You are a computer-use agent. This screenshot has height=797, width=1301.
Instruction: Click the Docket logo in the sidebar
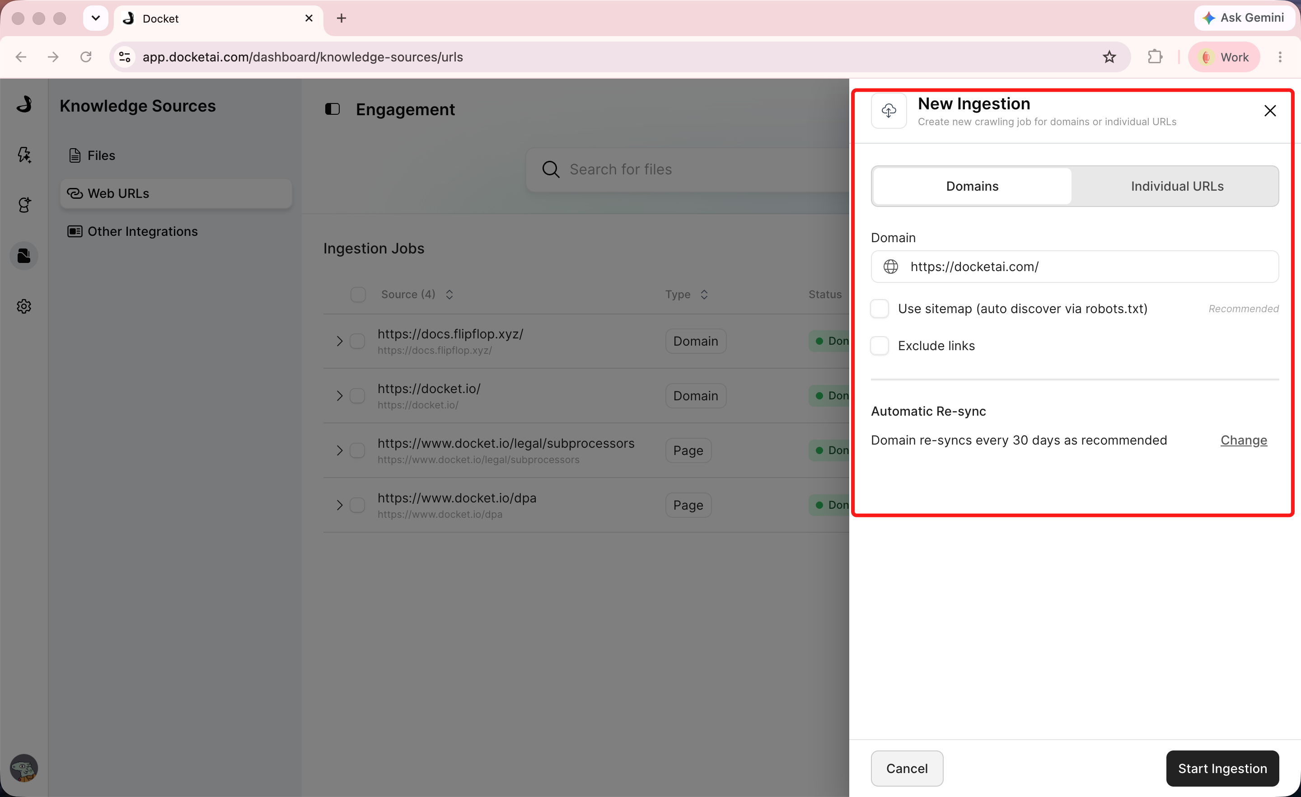point(24,104)
